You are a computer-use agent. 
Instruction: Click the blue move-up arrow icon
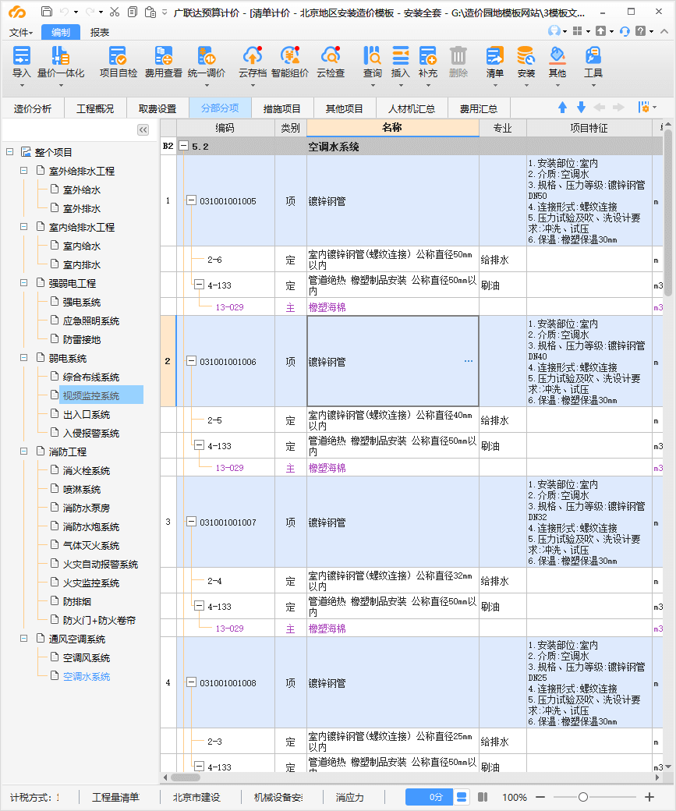(562, 108)
